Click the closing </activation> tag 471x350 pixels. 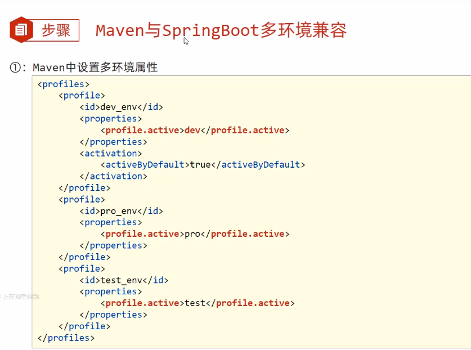(x=113, y=176)
